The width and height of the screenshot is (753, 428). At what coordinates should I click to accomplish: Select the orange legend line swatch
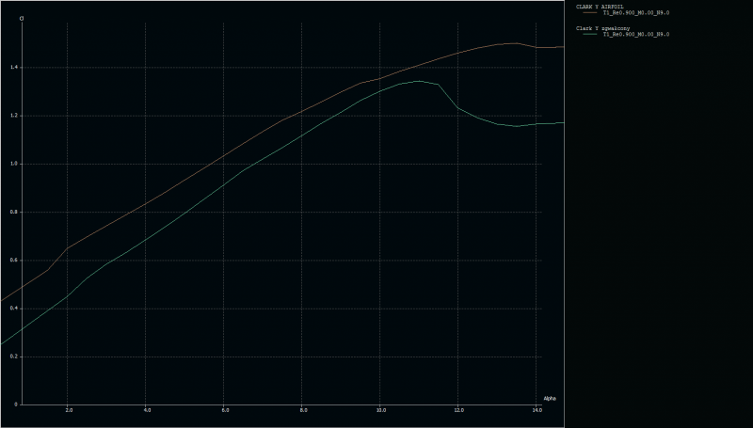[590, 13]
